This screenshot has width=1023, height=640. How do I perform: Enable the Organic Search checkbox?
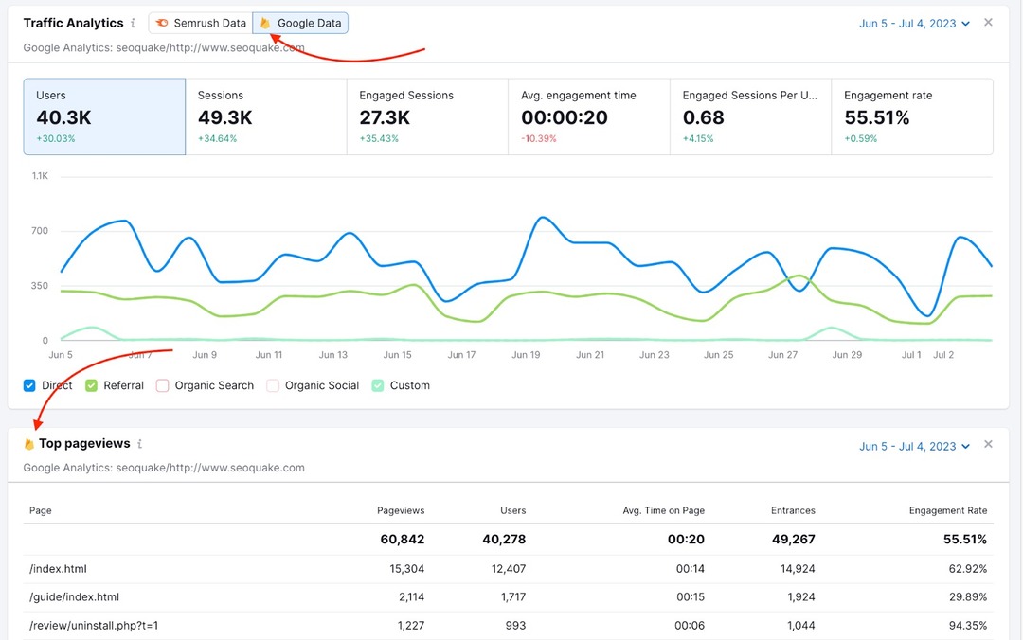(x=162, y=385)
